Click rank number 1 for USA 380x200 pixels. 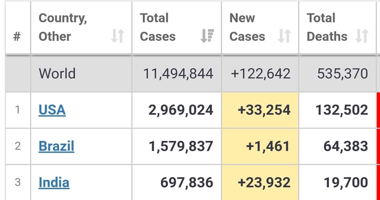tap(18, 110)
